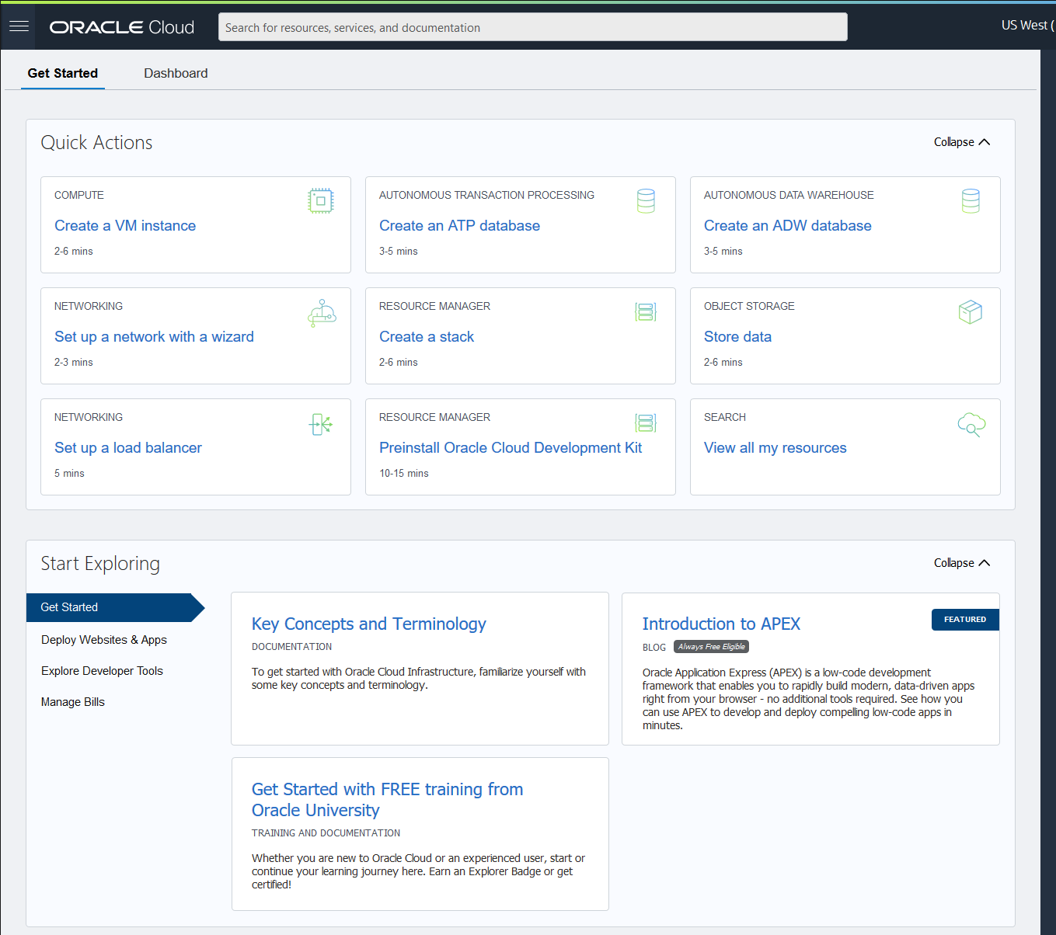1056x935 pixels.
Task: Open Set up a load balancer link
Action: coord(128,448)
